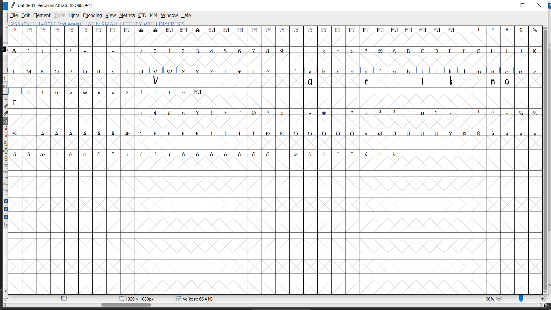The image size is (551, 310).
Task: Open the Window menu
Action: point(169,15)
